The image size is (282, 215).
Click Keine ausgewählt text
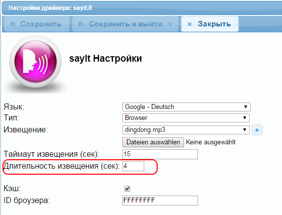(211, 142)
